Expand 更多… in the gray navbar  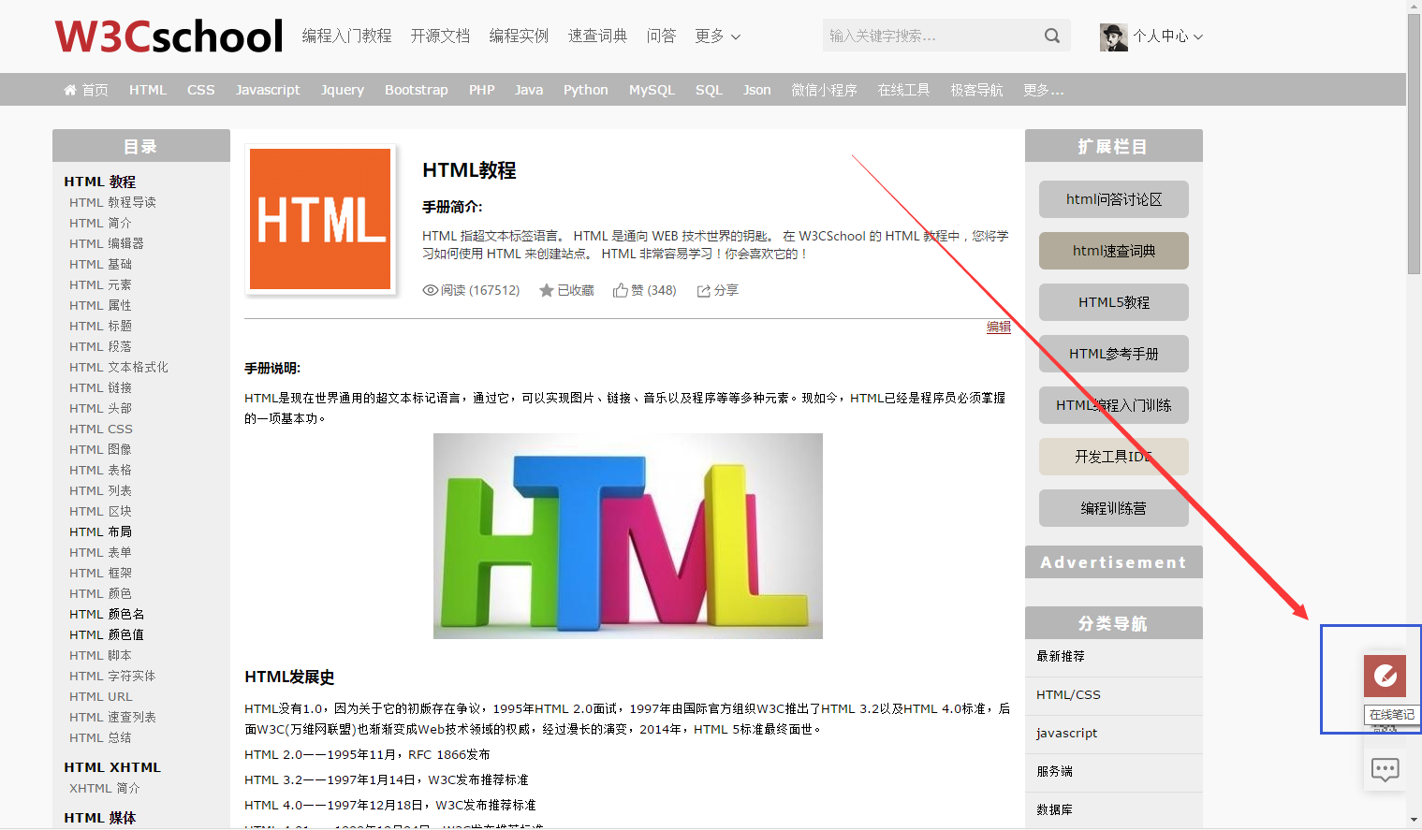click(1043, 90)
